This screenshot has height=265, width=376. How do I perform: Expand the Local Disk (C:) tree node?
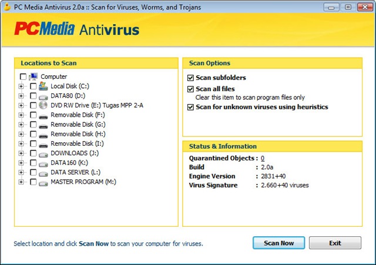pyautogui.click(x=21, y=86)
